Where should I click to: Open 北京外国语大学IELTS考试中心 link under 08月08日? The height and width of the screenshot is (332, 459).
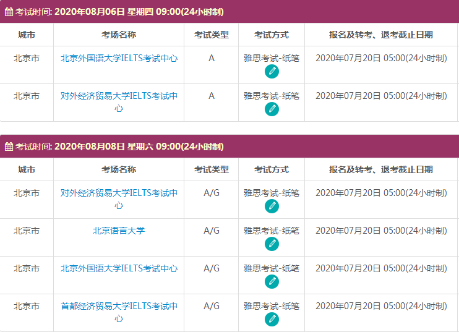coord(119,268)
